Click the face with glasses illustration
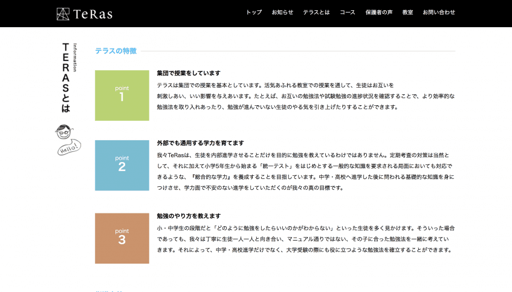The width and height of the screenshot is (512, 292). click(x=63, y=132)
